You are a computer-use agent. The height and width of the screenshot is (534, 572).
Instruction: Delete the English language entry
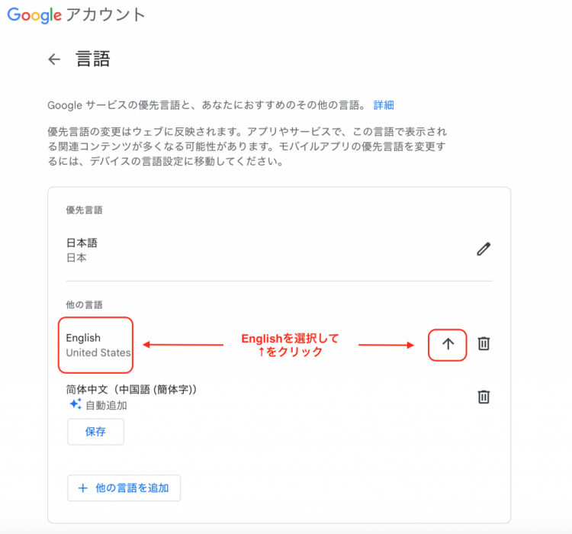(x=484, y=343)
